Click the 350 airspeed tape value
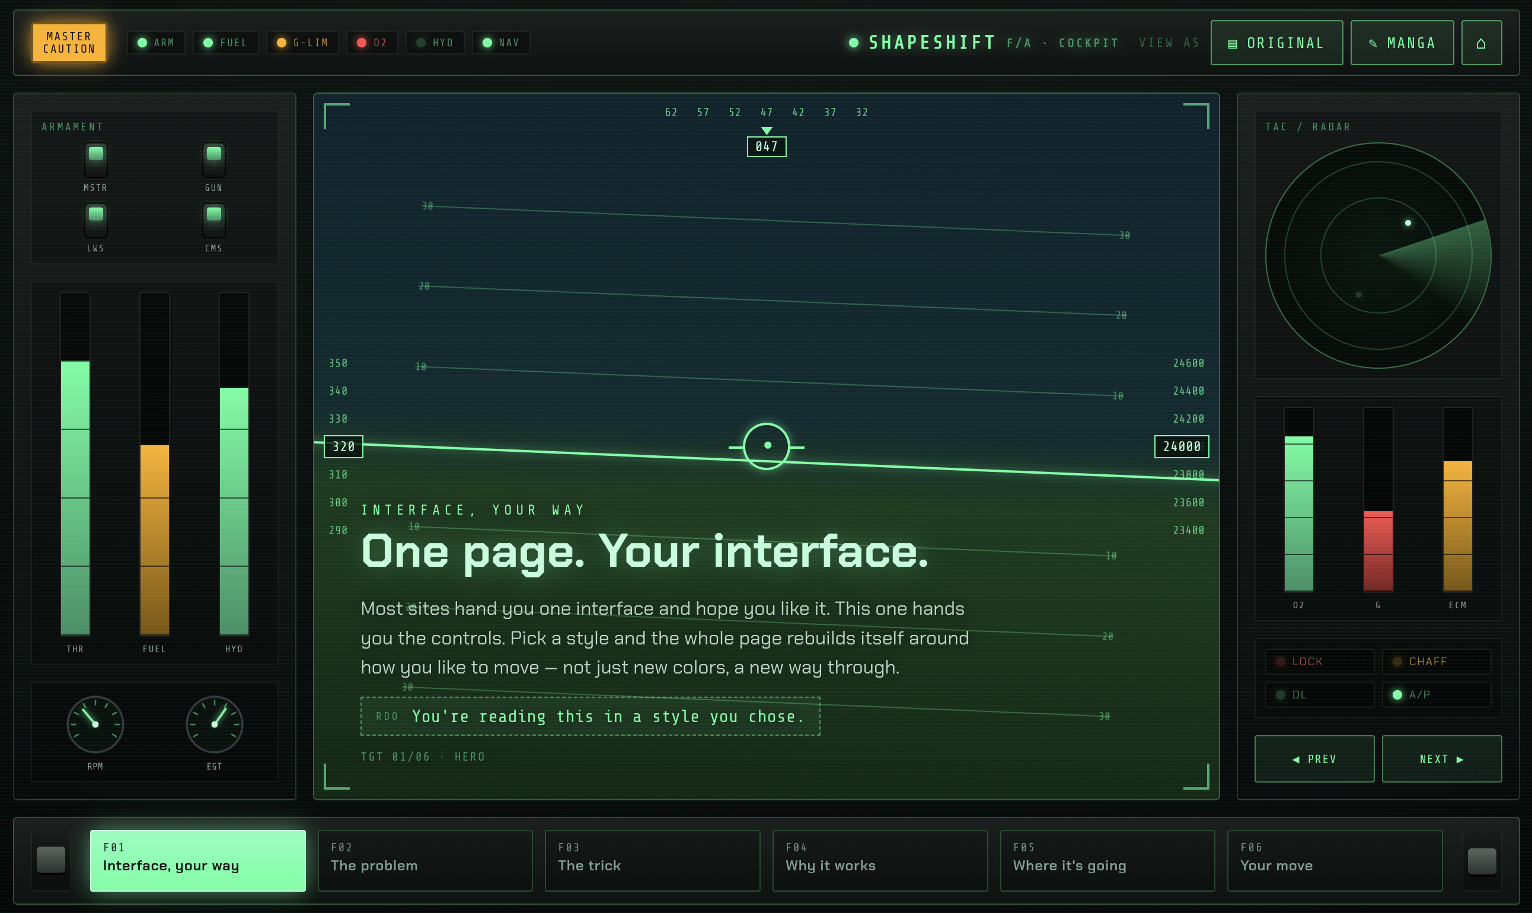Image resolution: width=1532 pixels, height=913 pixels. pyautogui.click(x=339, y=363)
